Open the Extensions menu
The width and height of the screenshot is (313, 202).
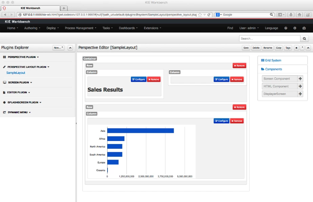click(153, 28)
